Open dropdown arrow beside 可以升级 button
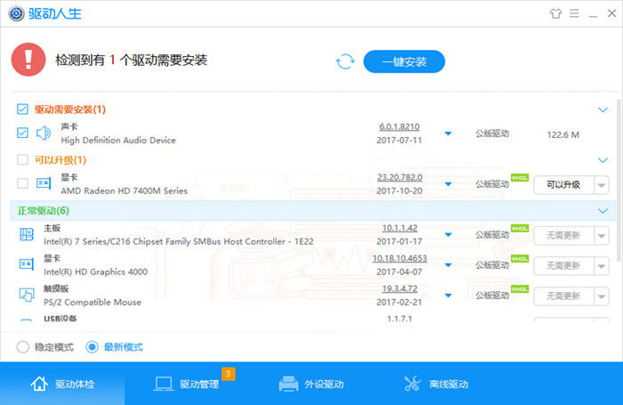This screenshot has height=405, width=623. pyautogui.click(x=601, y=185)
